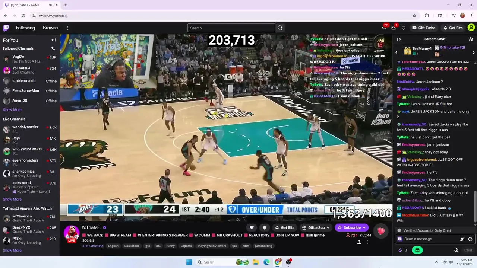Open three-dot options below the stream
This screenshot has height=268, width=477.
click(x=367, y=242)
